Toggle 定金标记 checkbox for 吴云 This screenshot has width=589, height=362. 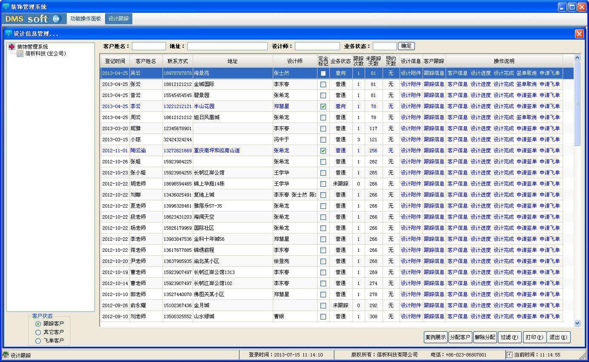(323, 73)
